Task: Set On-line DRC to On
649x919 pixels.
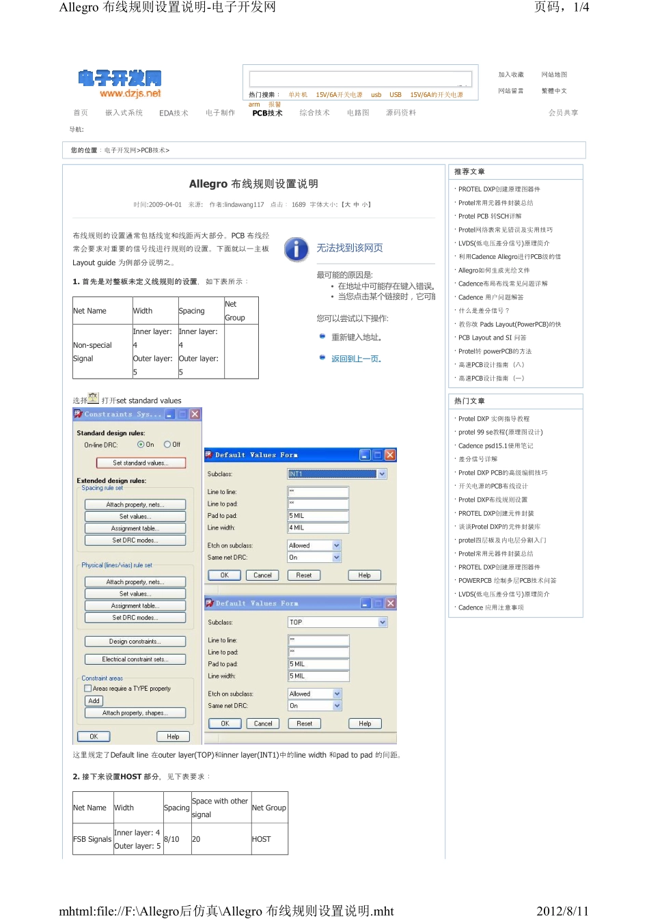Action: tap(141, 444)
